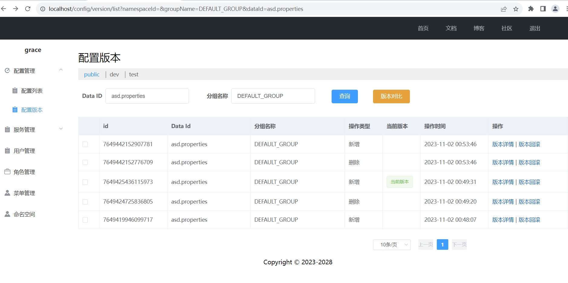Open 菜单管理 in the sidebar
Screen dimensions: 568x283
click(24, 193)
